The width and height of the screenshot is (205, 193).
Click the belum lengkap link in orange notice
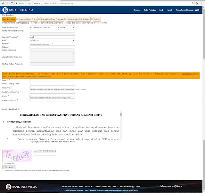188,74
